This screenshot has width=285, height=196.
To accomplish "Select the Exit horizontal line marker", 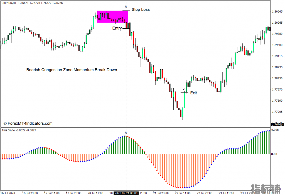I will [184, 92].
